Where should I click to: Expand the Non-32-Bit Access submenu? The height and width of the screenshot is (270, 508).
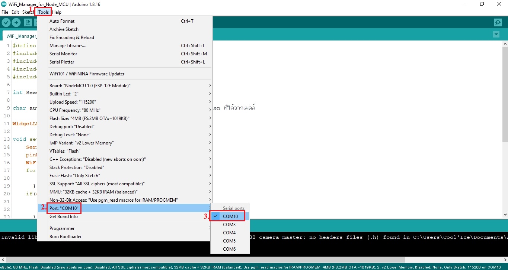[x=125, y=200]
